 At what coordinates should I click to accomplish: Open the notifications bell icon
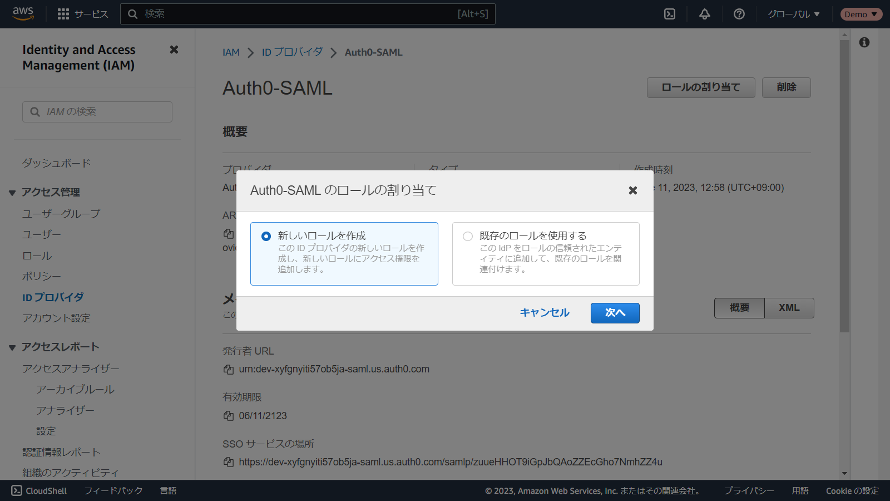click(x=704, y=14)
